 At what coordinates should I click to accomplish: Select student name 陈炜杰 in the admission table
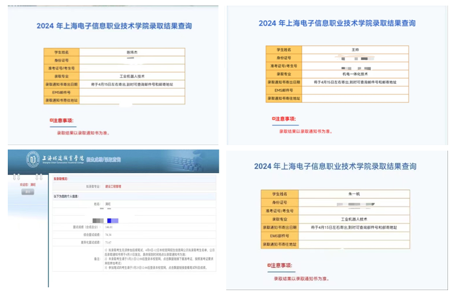132,52
